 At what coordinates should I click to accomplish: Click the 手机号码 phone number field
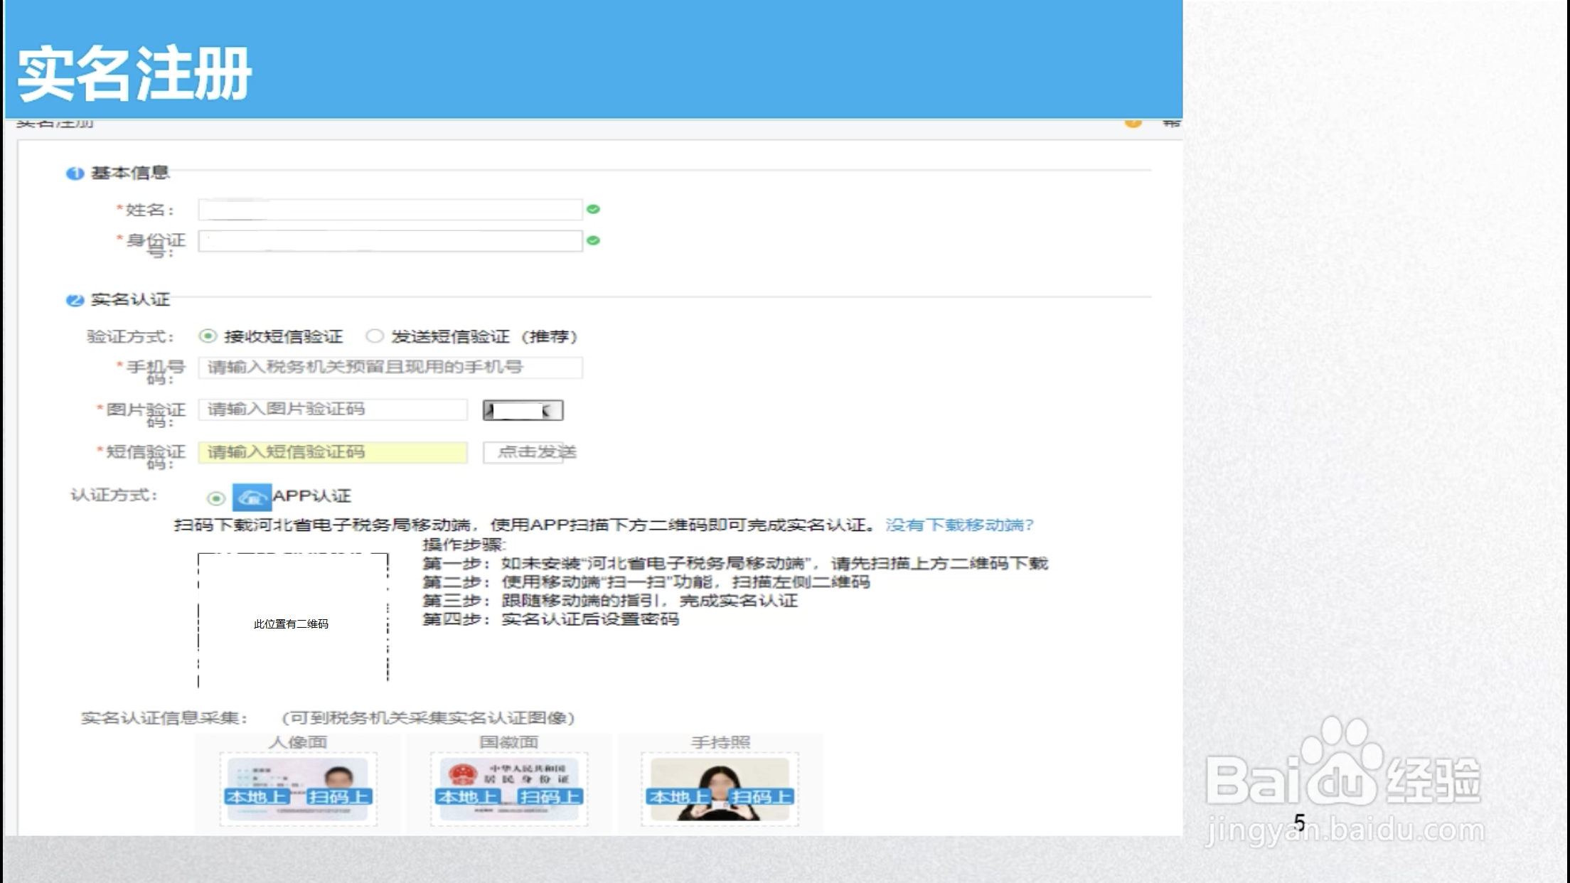point(390,368)
